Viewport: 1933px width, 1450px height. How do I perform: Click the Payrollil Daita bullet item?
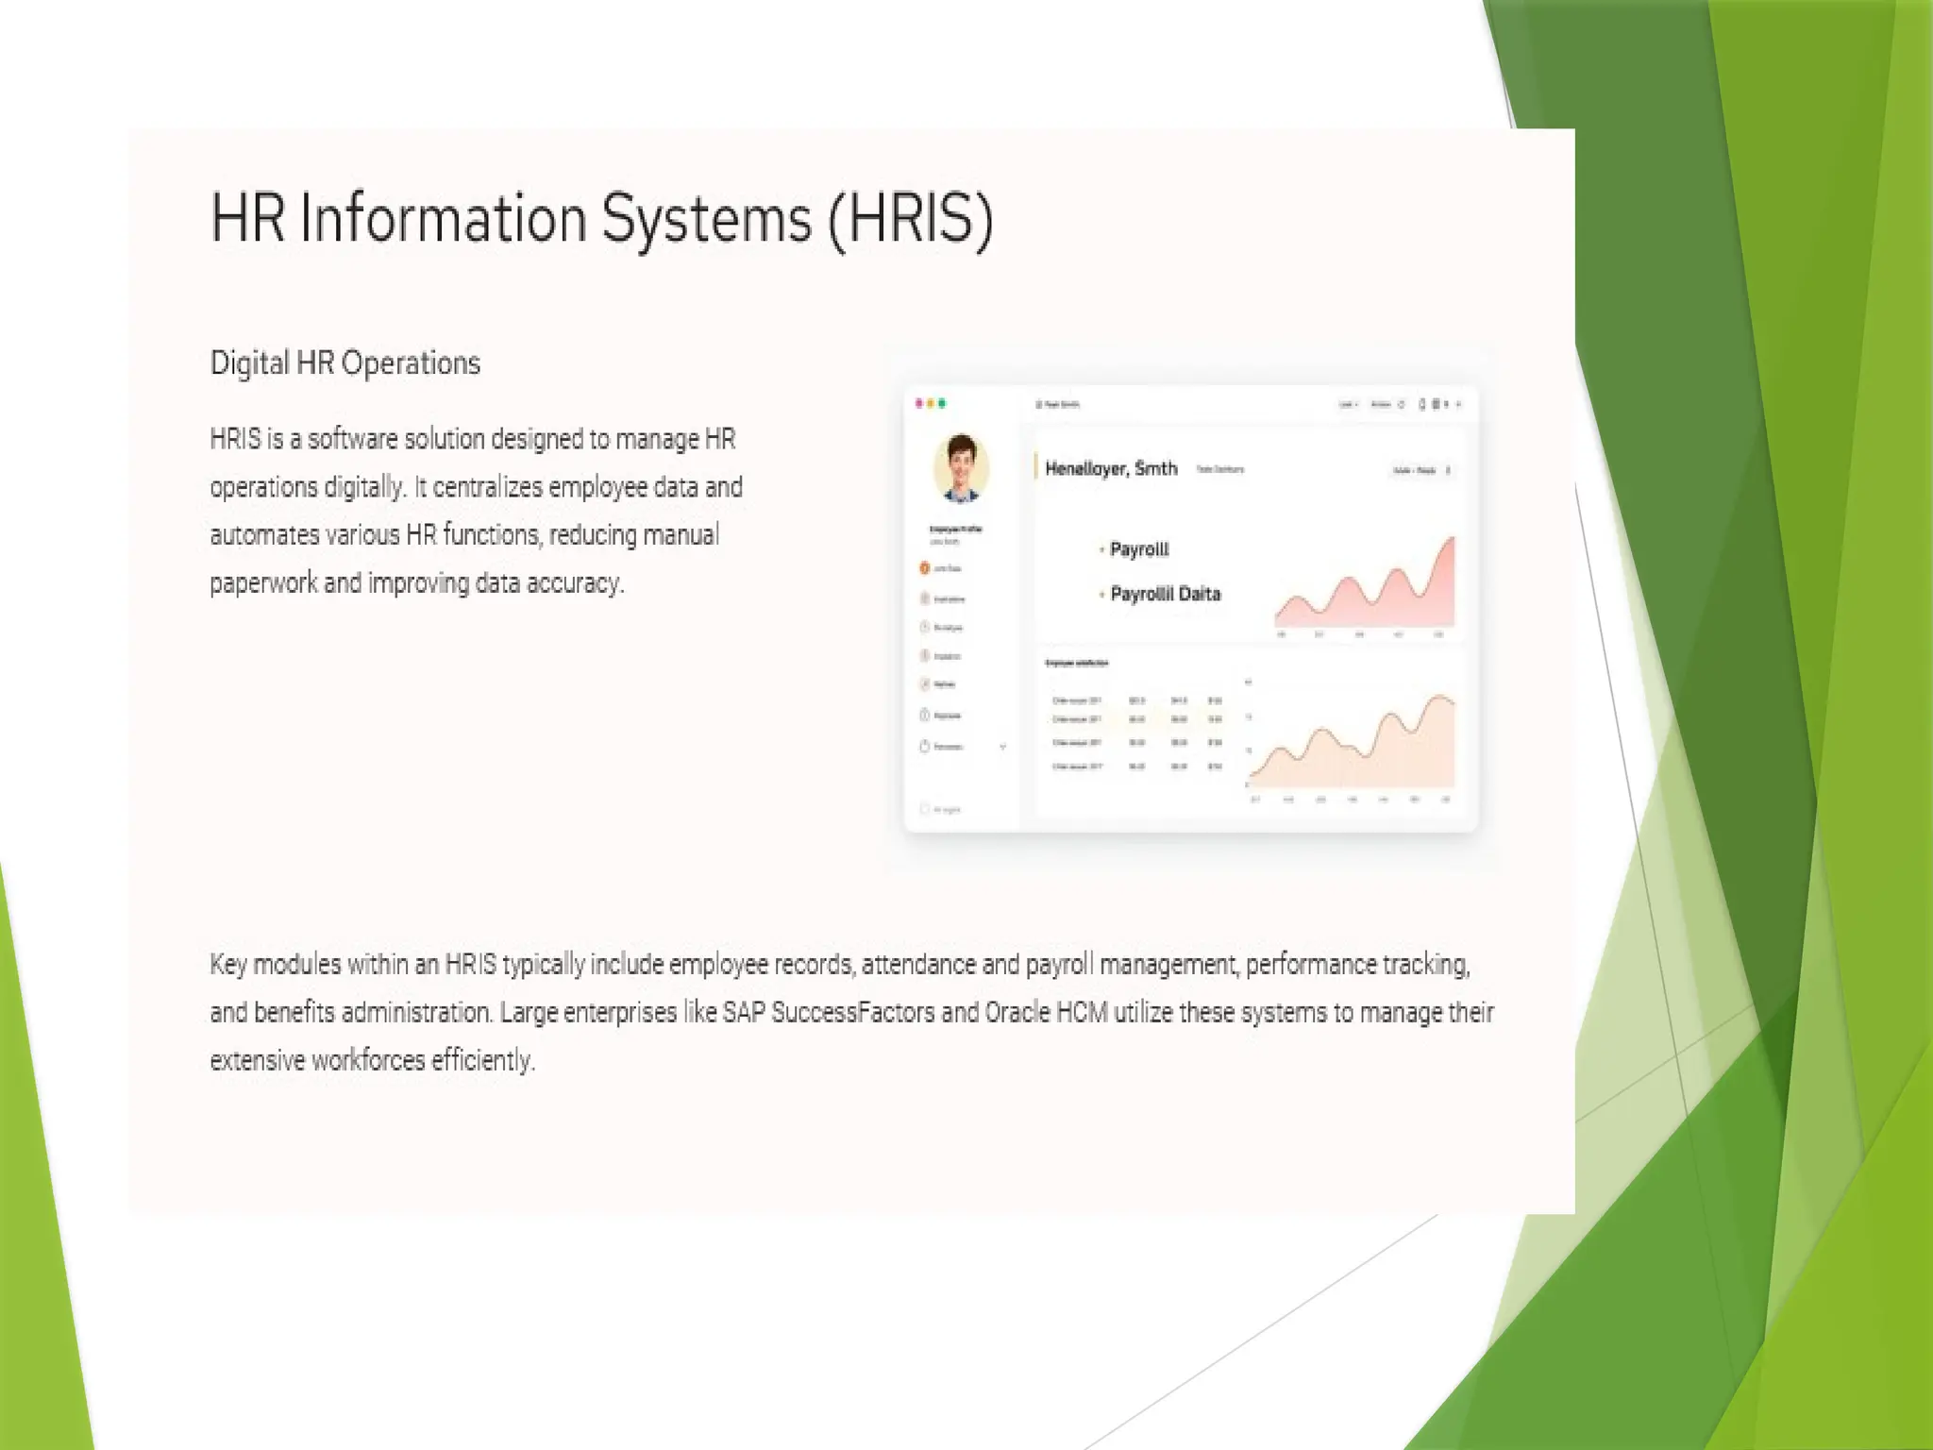[x=1165, y=594]
